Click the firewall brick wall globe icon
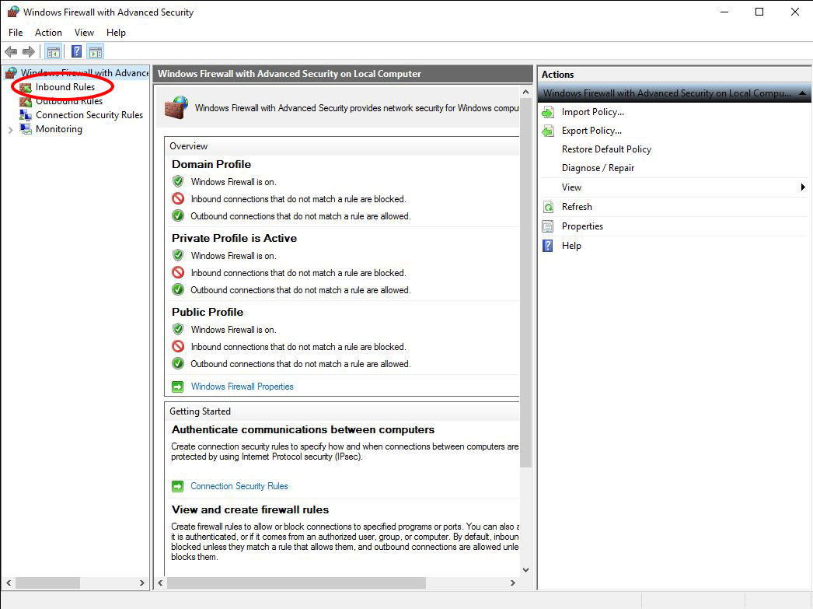The height and width of the screenshot is (609, 813). click(x=176, y=107)
